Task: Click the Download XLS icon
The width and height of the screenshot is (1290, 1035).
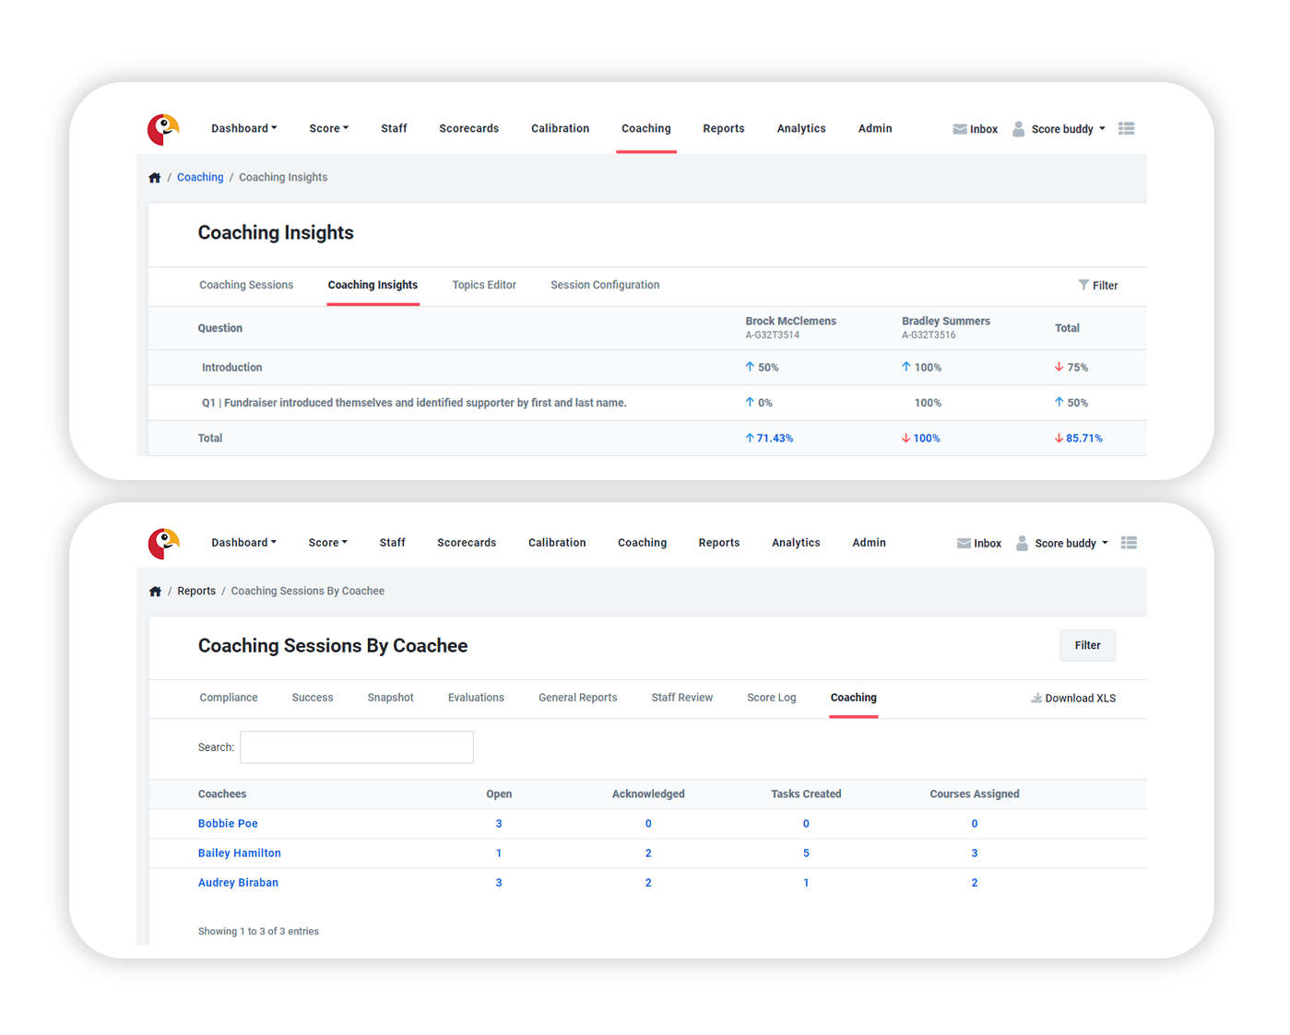Action: [1036, 698]
